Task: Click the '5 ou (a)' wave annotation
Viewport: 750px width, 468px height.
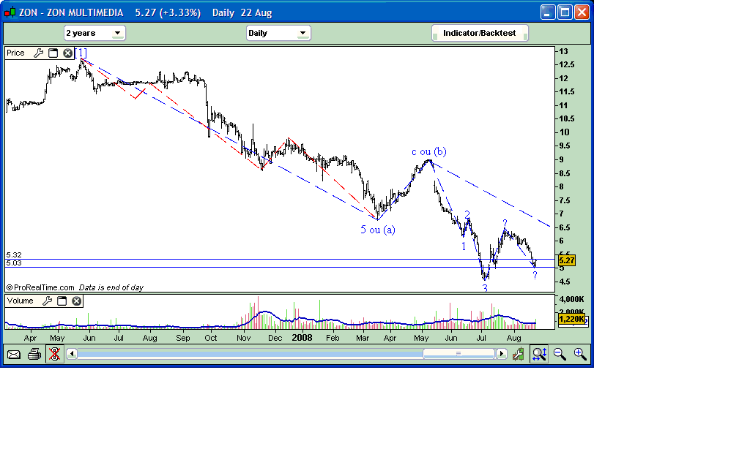Action: [378, 230]
